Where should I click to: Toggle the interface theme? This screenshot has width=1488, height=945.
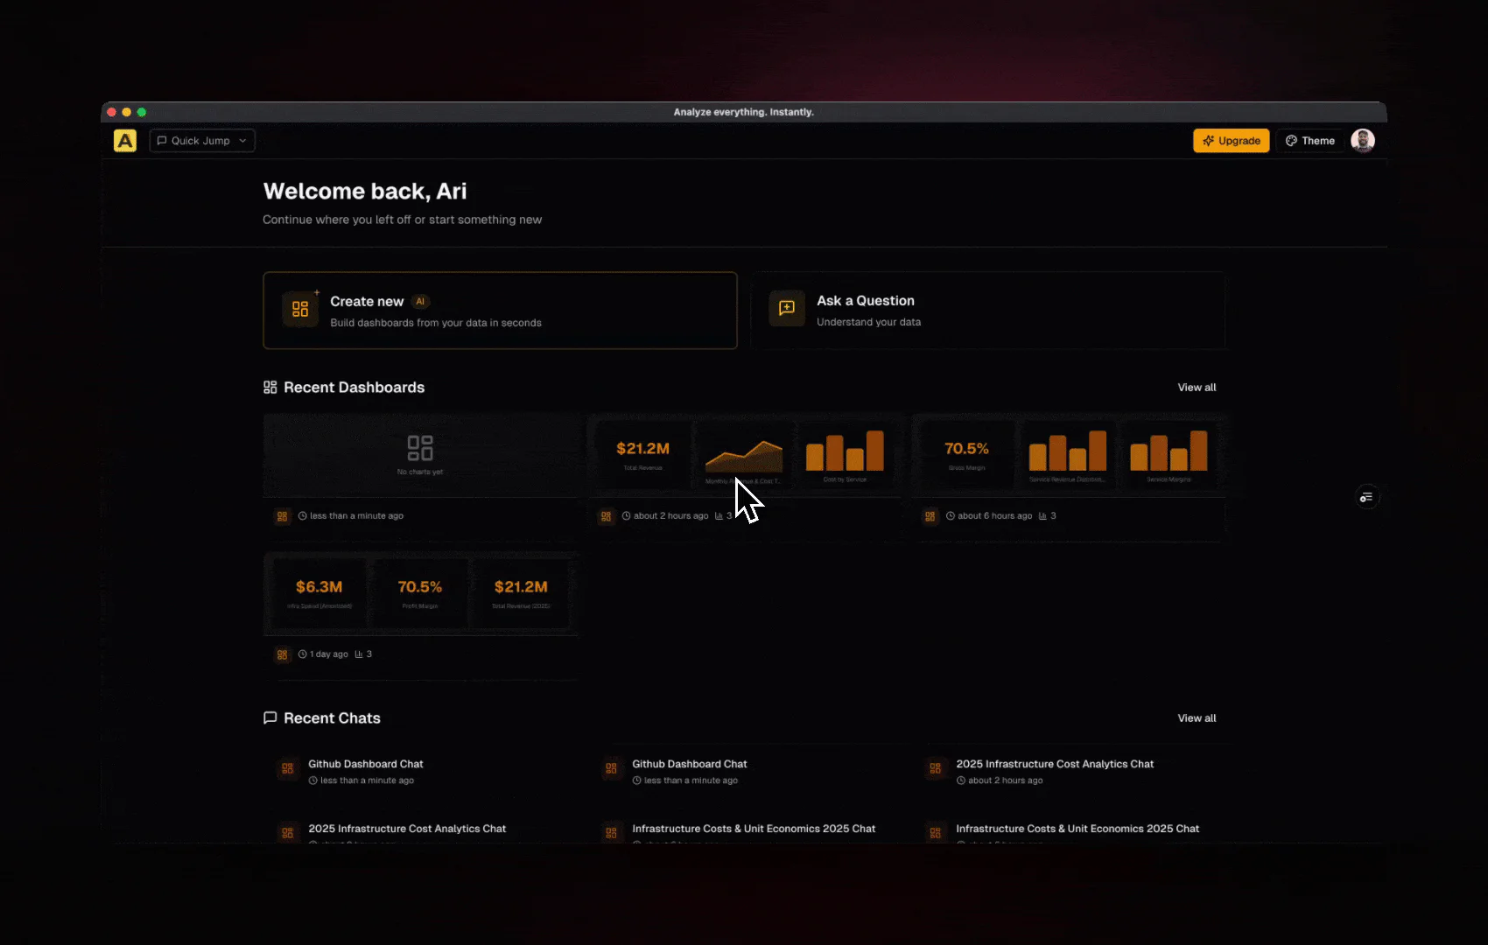(x=1310, y=140)
